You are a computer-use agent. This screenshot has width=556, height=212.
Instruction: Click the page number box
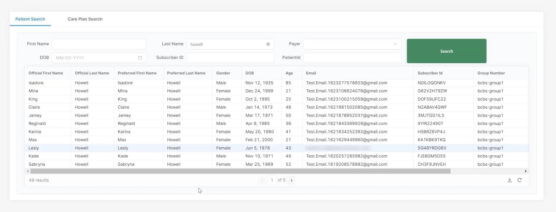pos(272,180)
